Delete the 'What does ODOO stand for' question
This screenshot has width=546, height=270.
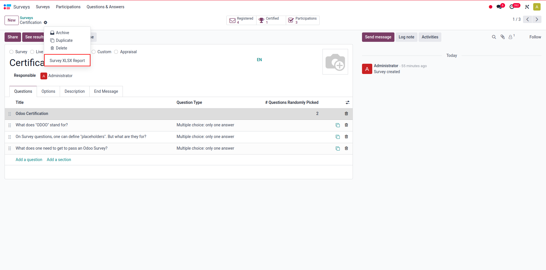point(346,125)
